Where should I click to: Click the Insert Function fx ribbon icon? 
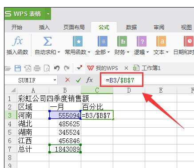point(17,41)
